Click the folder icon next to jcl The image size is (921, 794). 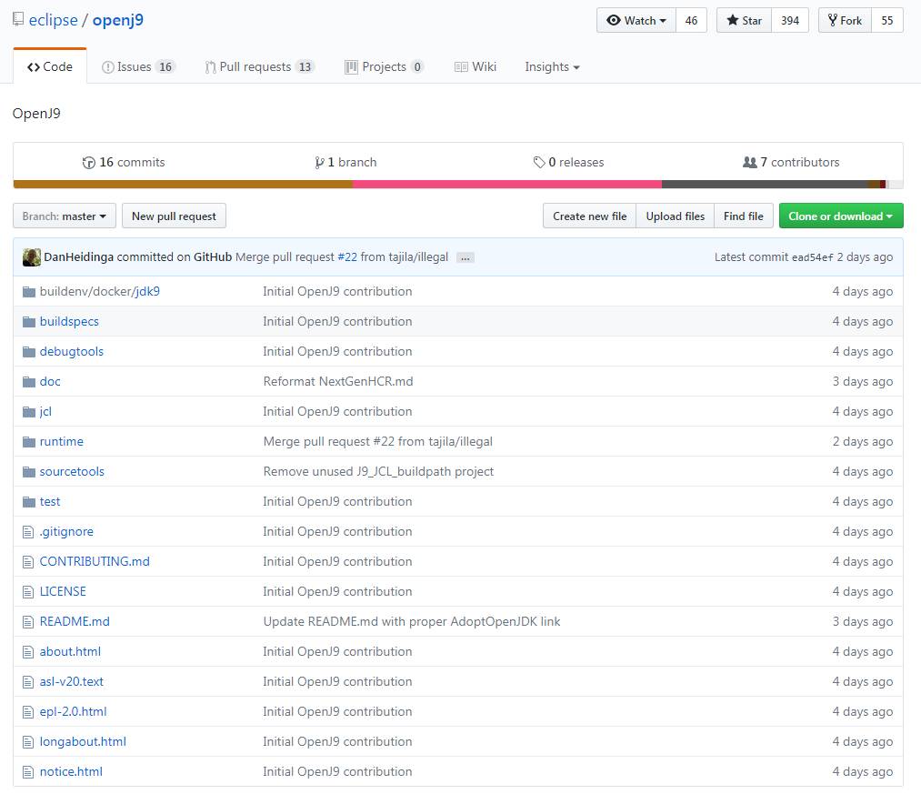(x=29, y=411)
